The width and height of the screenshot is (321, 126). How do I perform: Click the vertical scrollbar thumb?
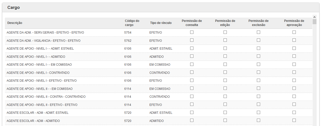[314, 21]
